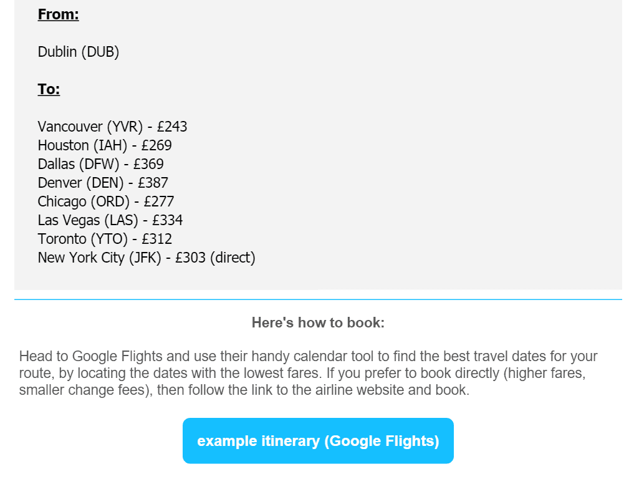
Task: Click the example itinerary (Google Flights) button
Action: [x=318, y=441]
